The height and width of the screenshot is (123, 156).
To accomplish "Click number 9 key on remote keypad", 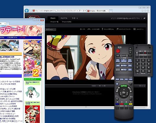I will 149,67.
